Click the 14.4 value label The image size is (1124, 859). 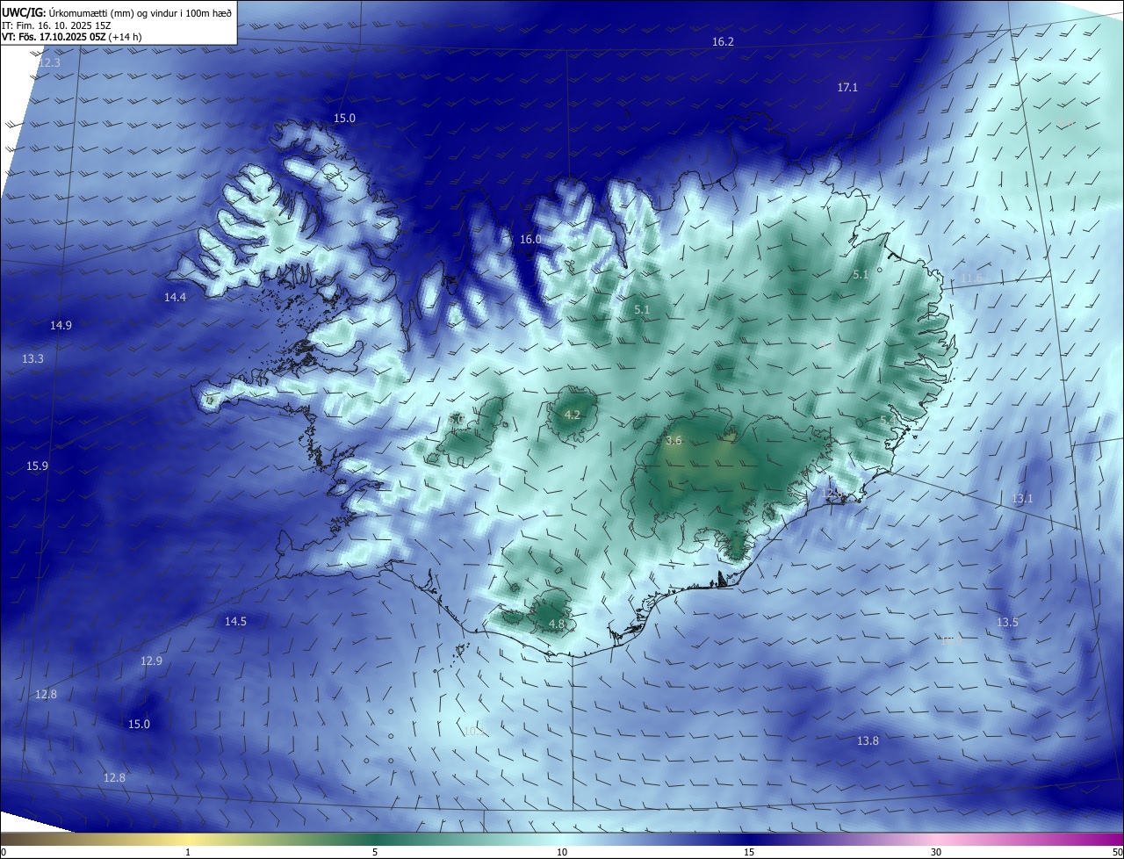[175, 298]
